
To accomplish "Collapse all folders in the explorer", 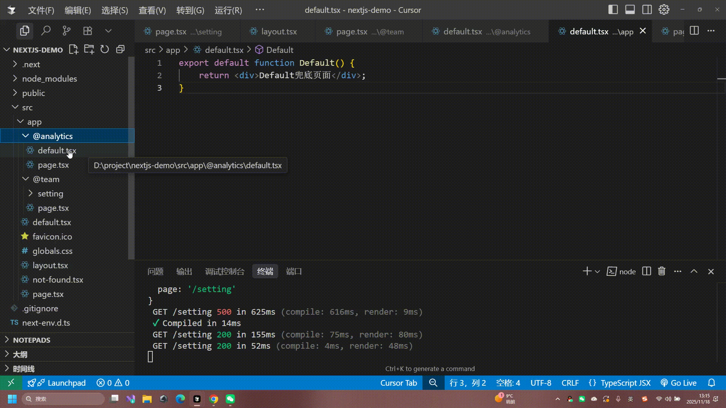I will (x=120, y=49).
